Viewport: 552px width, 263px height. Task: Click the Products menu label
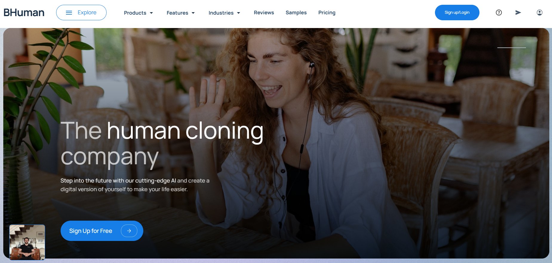135,13
